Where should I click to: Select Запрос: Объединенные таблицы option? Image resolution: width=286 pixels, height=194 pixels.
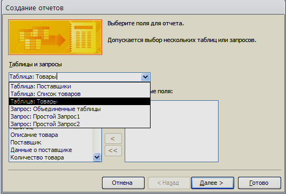79,109
